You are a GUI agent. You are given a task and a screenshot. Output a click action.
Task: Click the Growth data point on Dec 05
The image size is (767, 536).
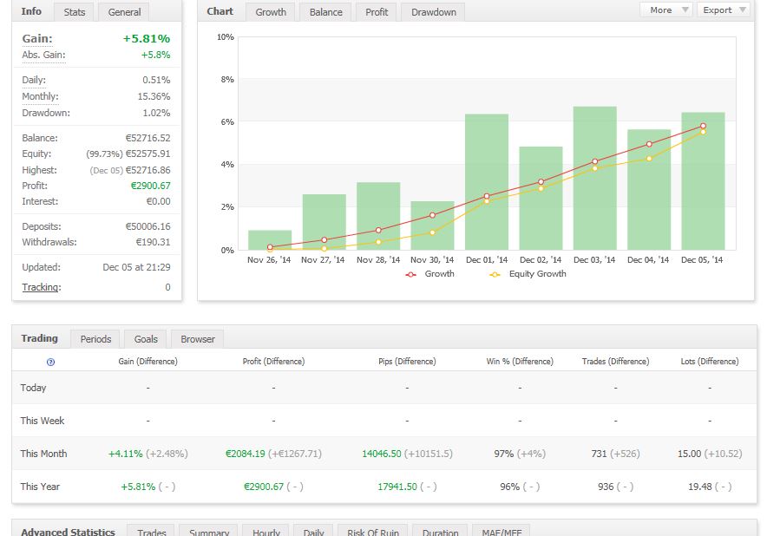[703, 127]
